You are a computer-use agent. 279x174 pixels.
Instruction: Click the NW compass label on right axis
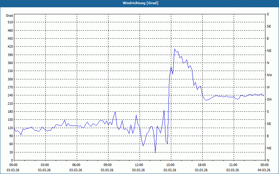269,75
